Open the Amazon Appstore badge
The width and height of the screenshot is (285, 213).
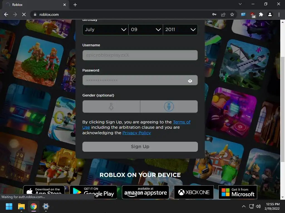pyautogui.click(x=145, y=192)
